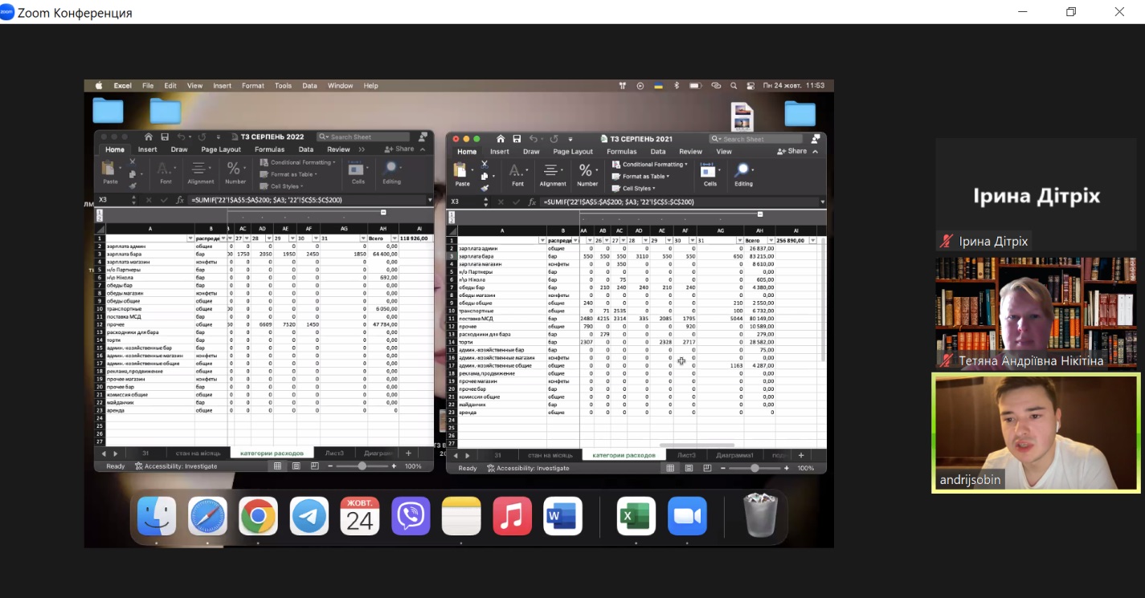Click Accessibility: Investigate in 2022 status bar

click(176, 466)
